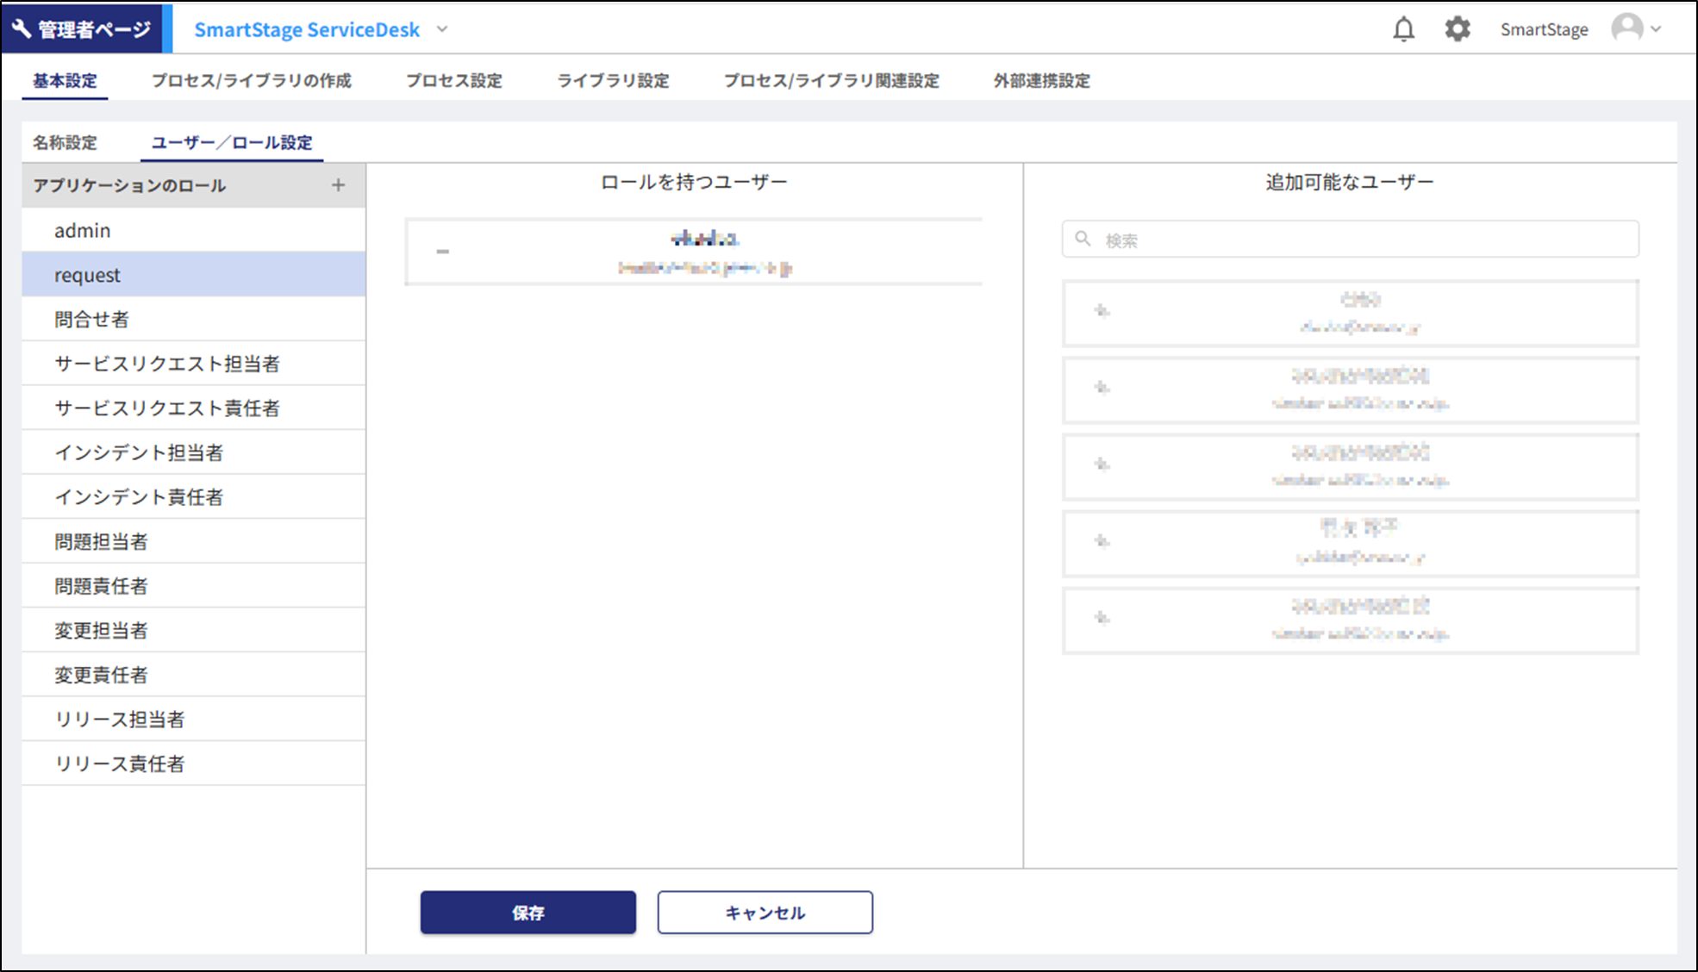Viewport: 1698px width, 972px height.
Task: Focus the 検索 user search field
Action: 1362,240
